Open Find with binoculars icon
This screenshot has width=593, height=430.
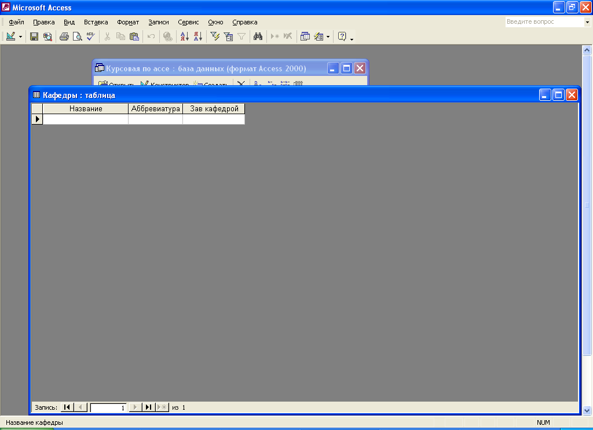click(x=258, y=37)
